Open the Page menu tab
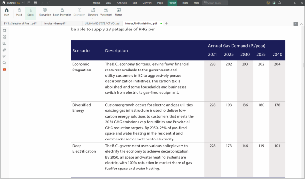Viewport: 305px width, 179px height. point(160,3)
